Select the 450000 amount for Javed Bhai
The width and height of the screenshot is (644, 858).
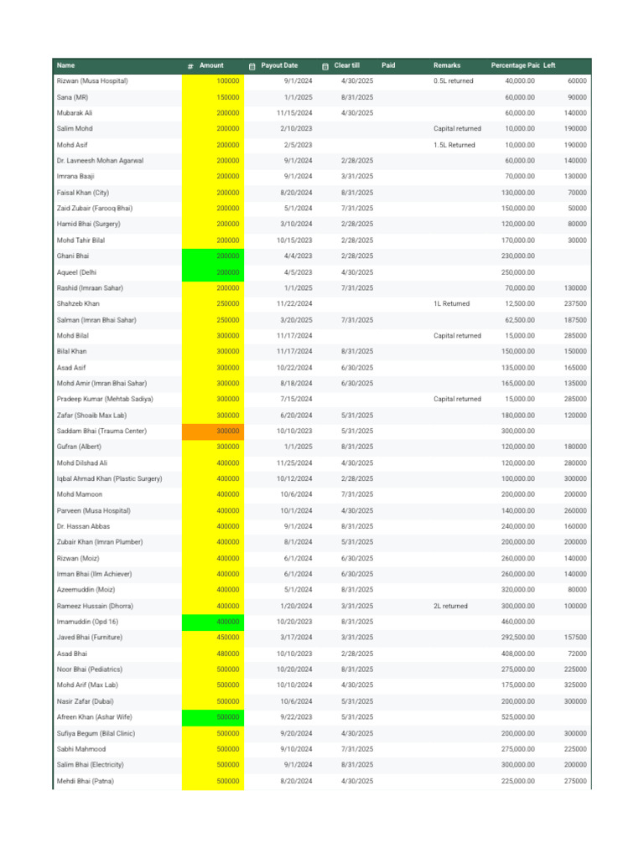click(x=228, y=638)
